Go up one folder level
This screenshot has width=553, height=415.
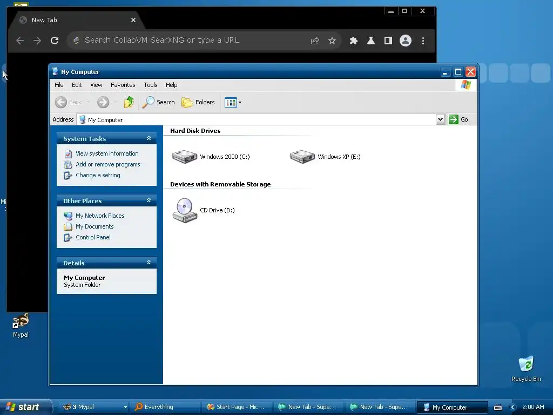(x=129, y=102)
